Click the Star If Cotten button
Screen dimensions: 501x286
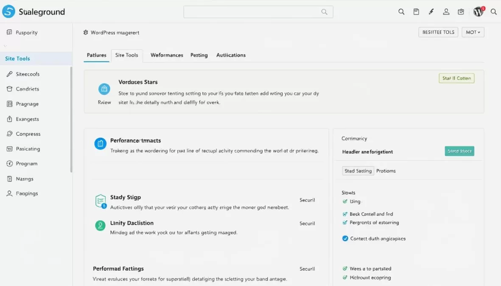tap(456, 78)
